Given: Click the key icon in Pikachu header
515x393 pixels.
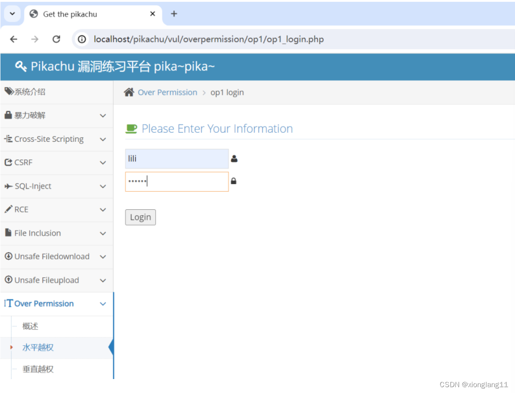Looking at the screenshot, I should point(21,66).
